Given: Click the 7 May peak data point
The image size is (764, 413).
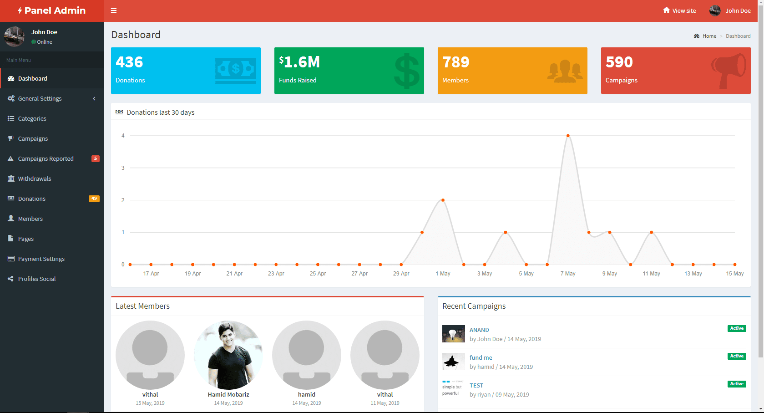Looking at the screenshot, I should (x=568, y=136).
